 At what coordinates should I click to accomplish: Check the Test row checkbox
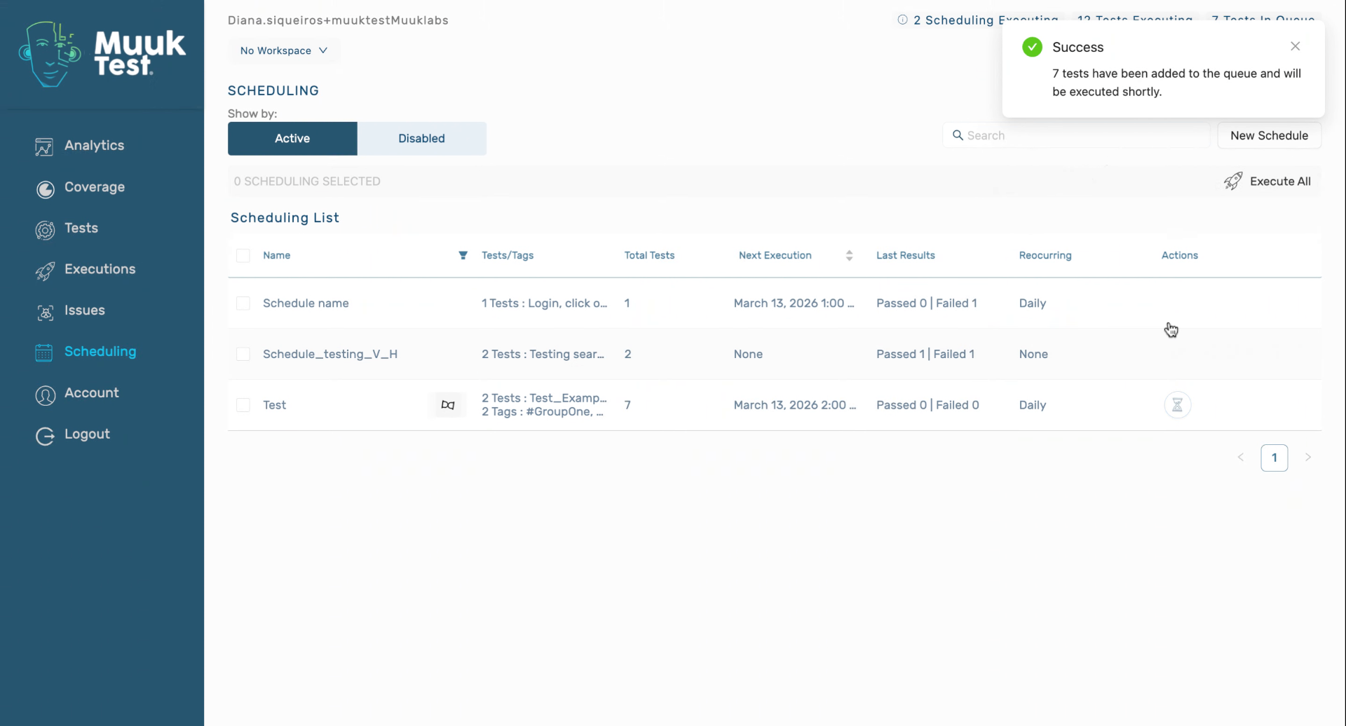pyautogui.click(x=243, y=405)
